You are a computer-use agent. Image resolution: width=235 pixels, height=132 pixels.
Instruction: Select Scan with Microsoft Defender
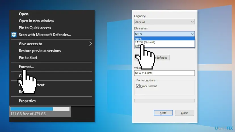pyautogui.click(x=45, y=35)
